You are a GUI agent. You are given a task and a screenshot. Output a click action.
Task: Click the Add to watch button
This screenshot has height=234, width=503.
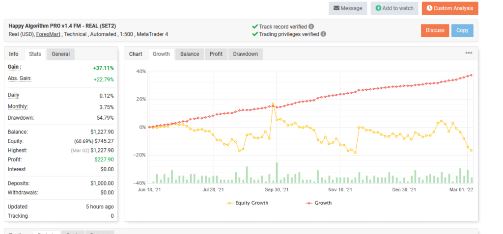click(x=394, y=8)
